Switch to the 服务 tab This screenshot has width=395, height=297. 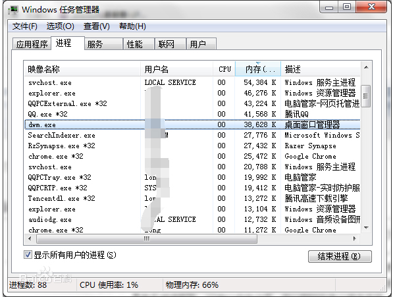[95, 45]
